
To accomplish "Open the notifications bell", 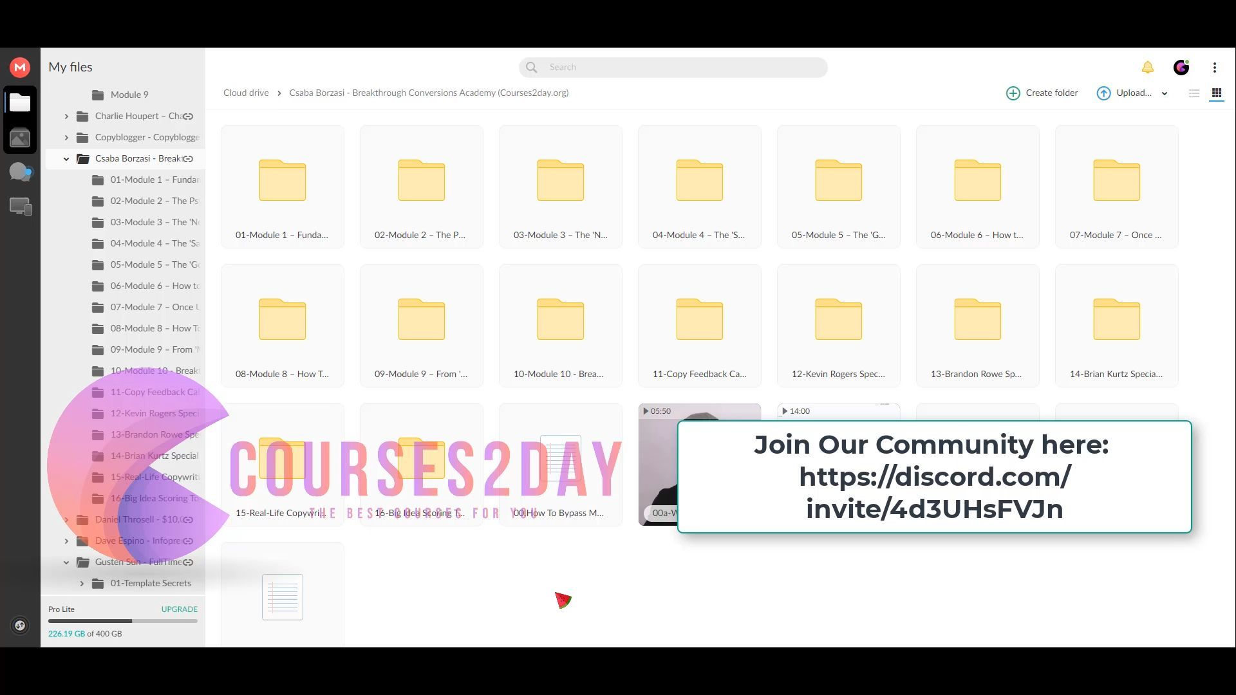I will point(1148,68).
